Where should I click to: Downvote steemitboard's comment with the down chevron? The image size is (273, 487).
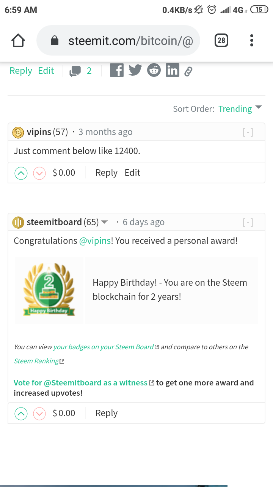click(39, 413)
